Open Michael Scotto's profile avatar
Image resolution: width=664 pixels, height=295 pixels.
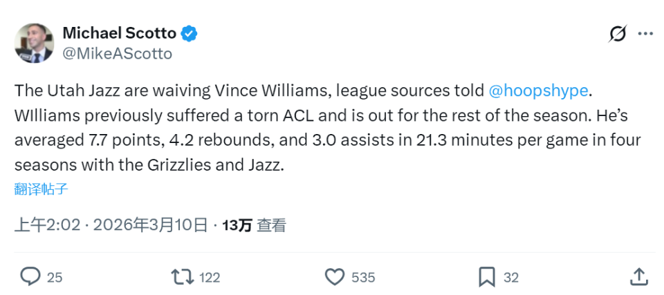click(x=34, y=43)
